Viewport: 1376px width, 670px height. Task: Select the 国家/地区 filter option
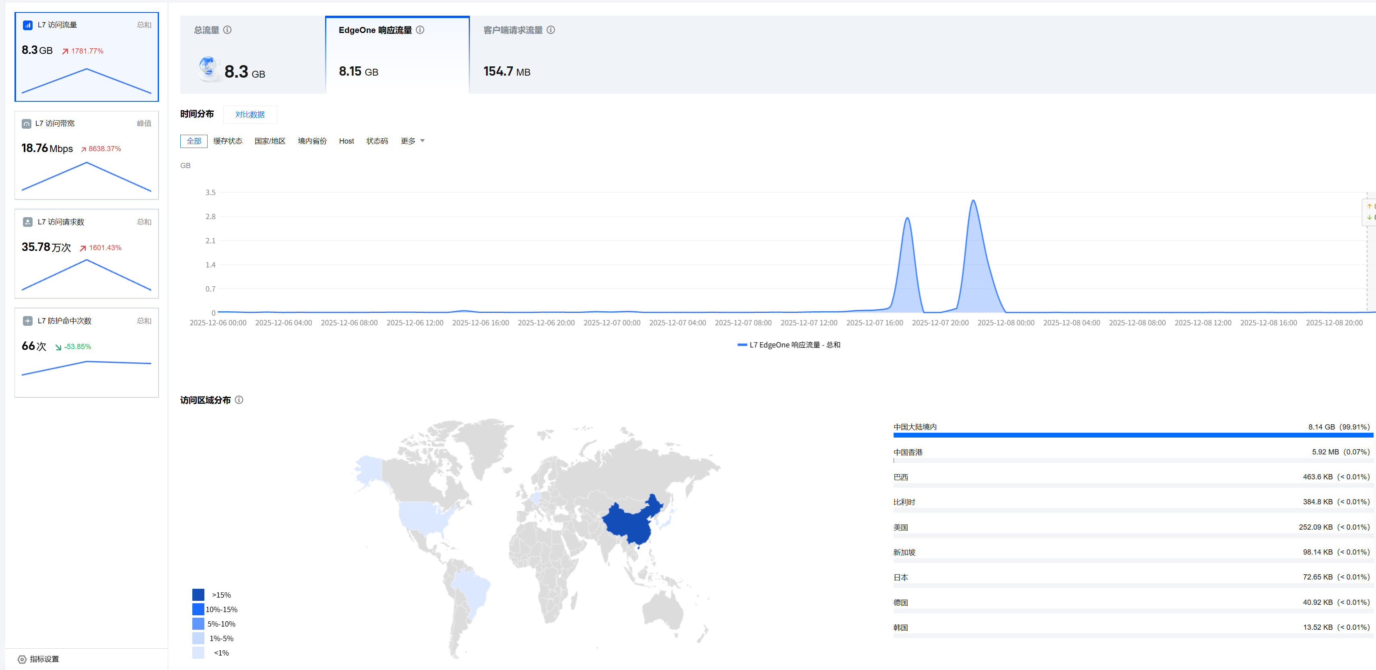click(270, 141)
